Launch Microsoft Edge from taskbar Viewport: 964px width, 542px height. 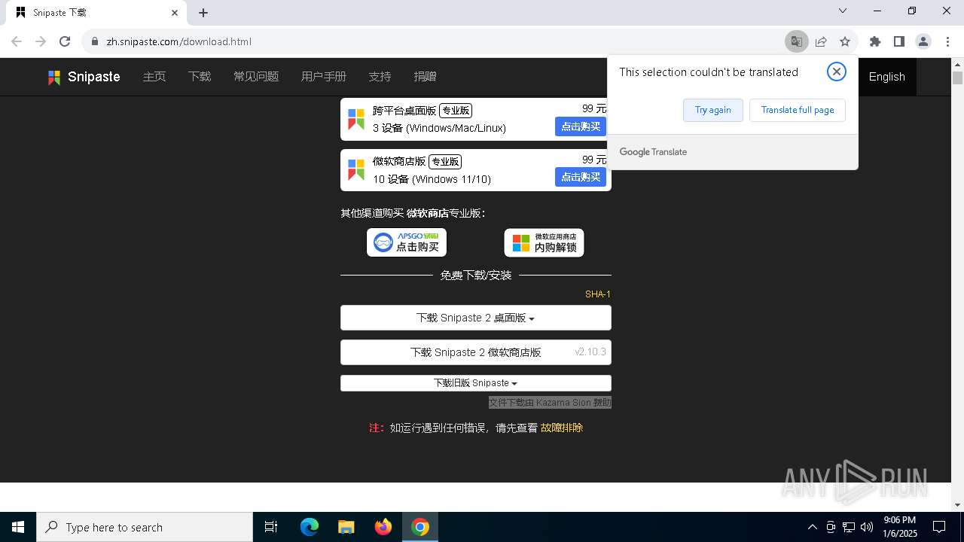coord(310,527)
